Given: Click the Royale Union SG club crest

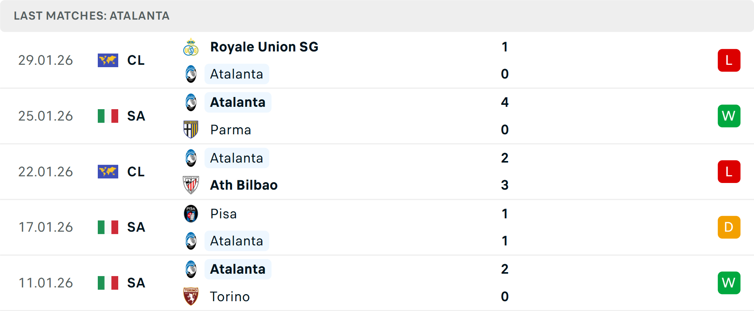Looking at the screenshot, I should point(191,47).
